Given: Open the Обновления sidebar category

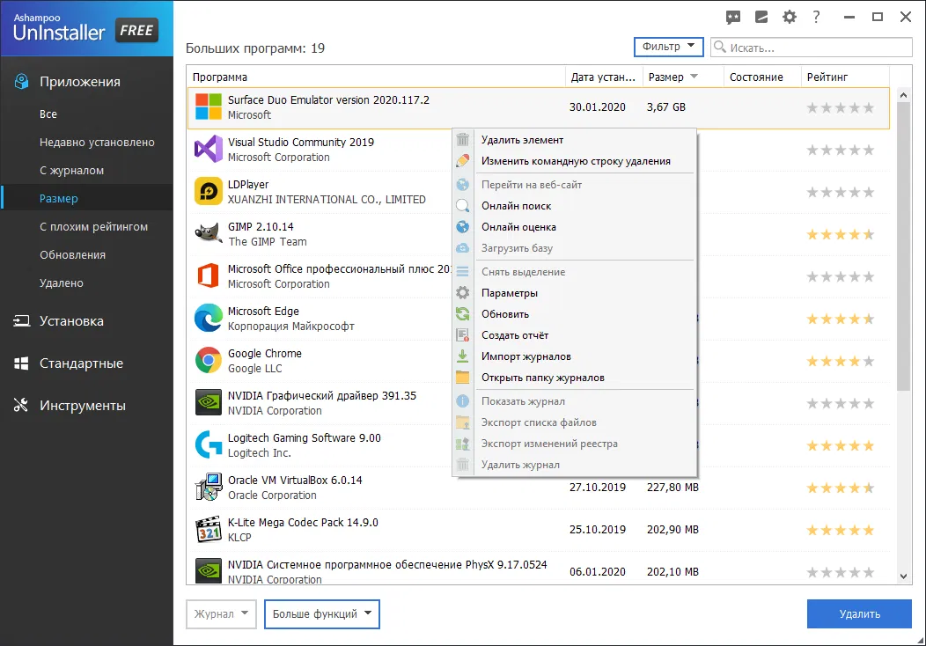Looking at the screenshot, I should click(x=73, y=255).
